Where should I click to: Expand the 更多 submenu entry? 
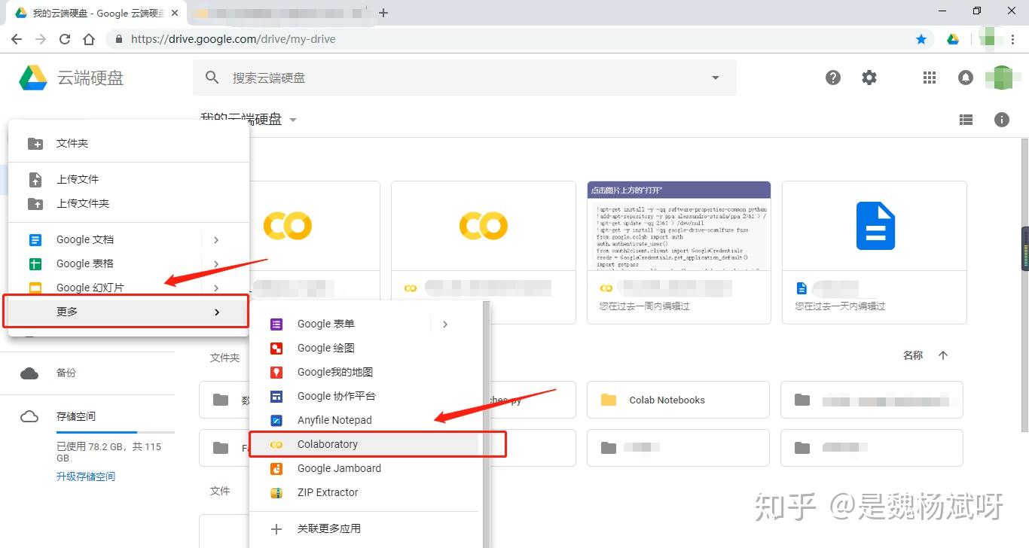[67, 311]
